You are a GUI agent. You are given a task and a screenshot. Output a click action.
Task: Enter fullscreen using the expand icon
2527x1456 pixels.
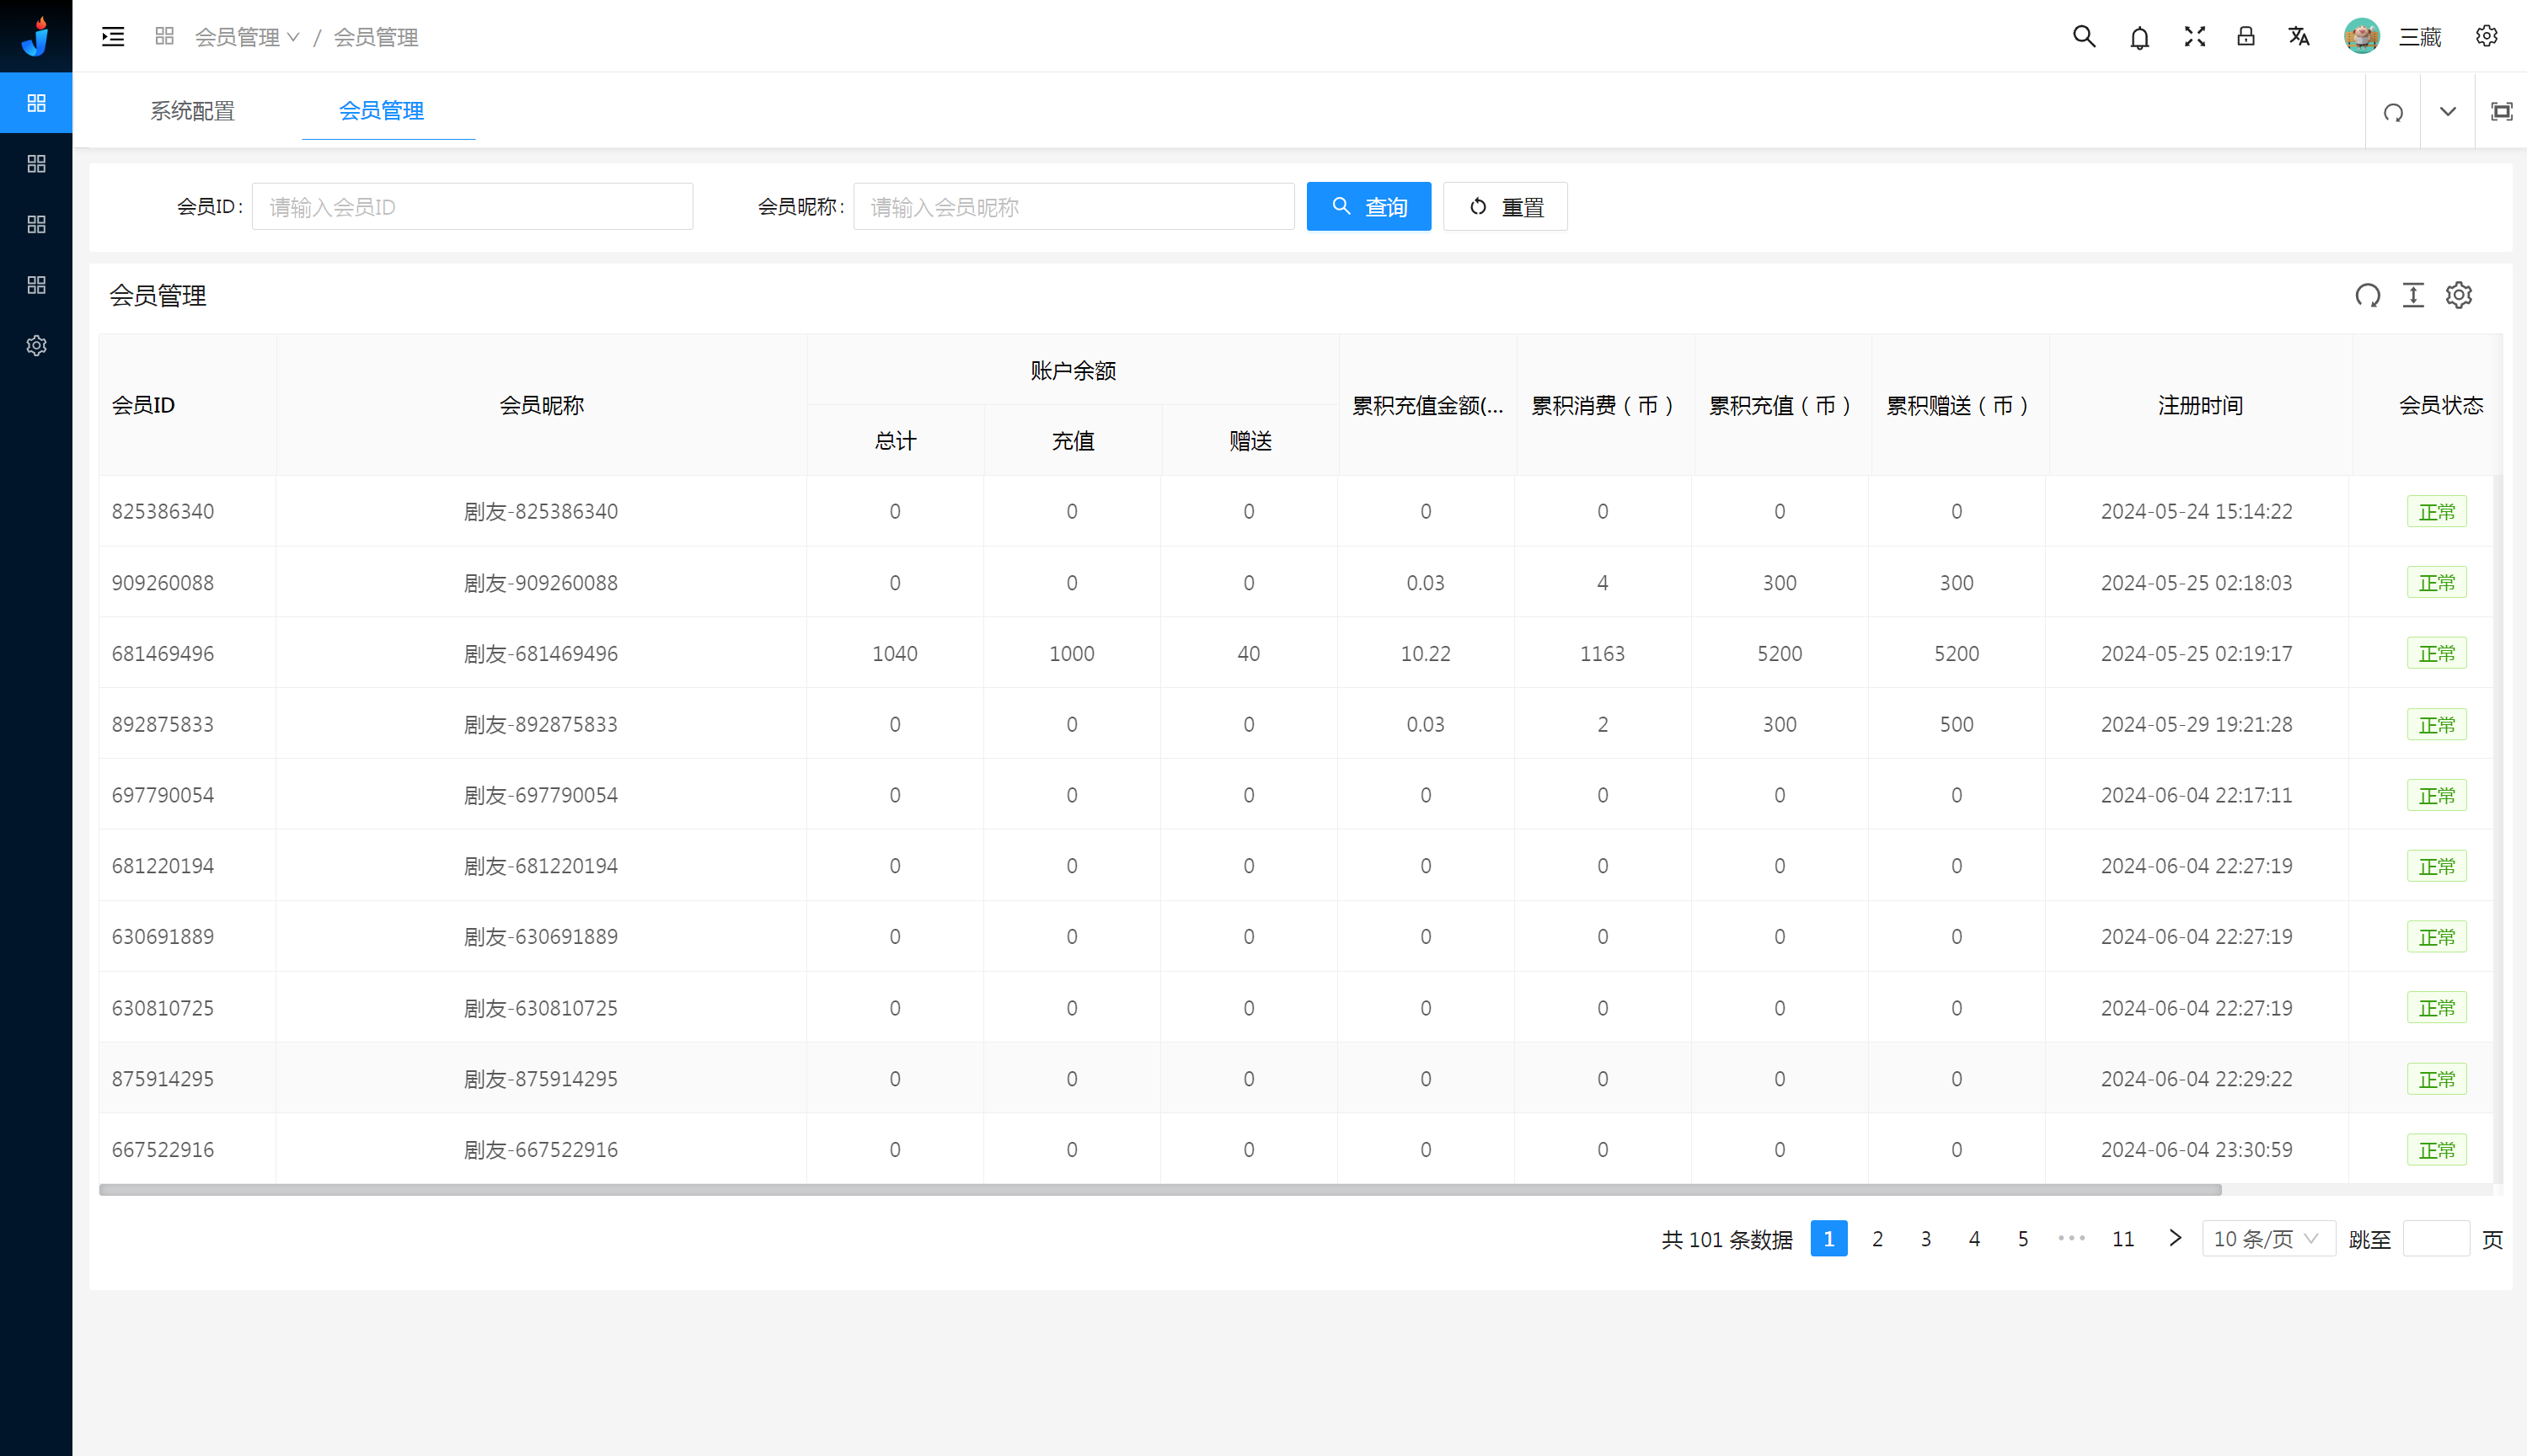pyautogui.click(x=2195, y=37)
